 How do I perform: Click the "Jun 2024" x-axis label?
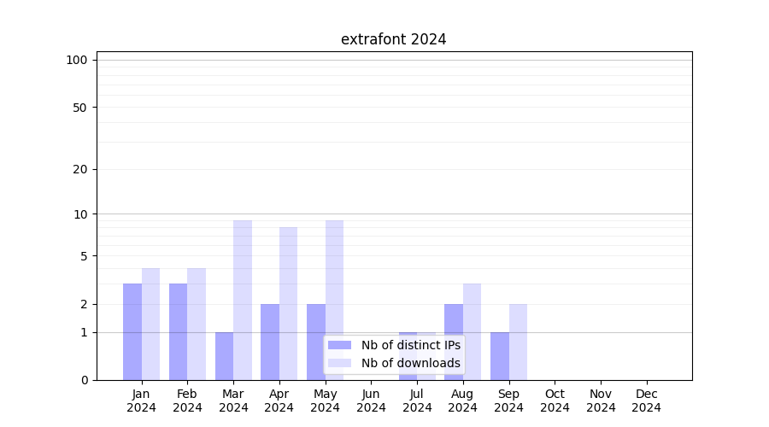pos(371,401)
